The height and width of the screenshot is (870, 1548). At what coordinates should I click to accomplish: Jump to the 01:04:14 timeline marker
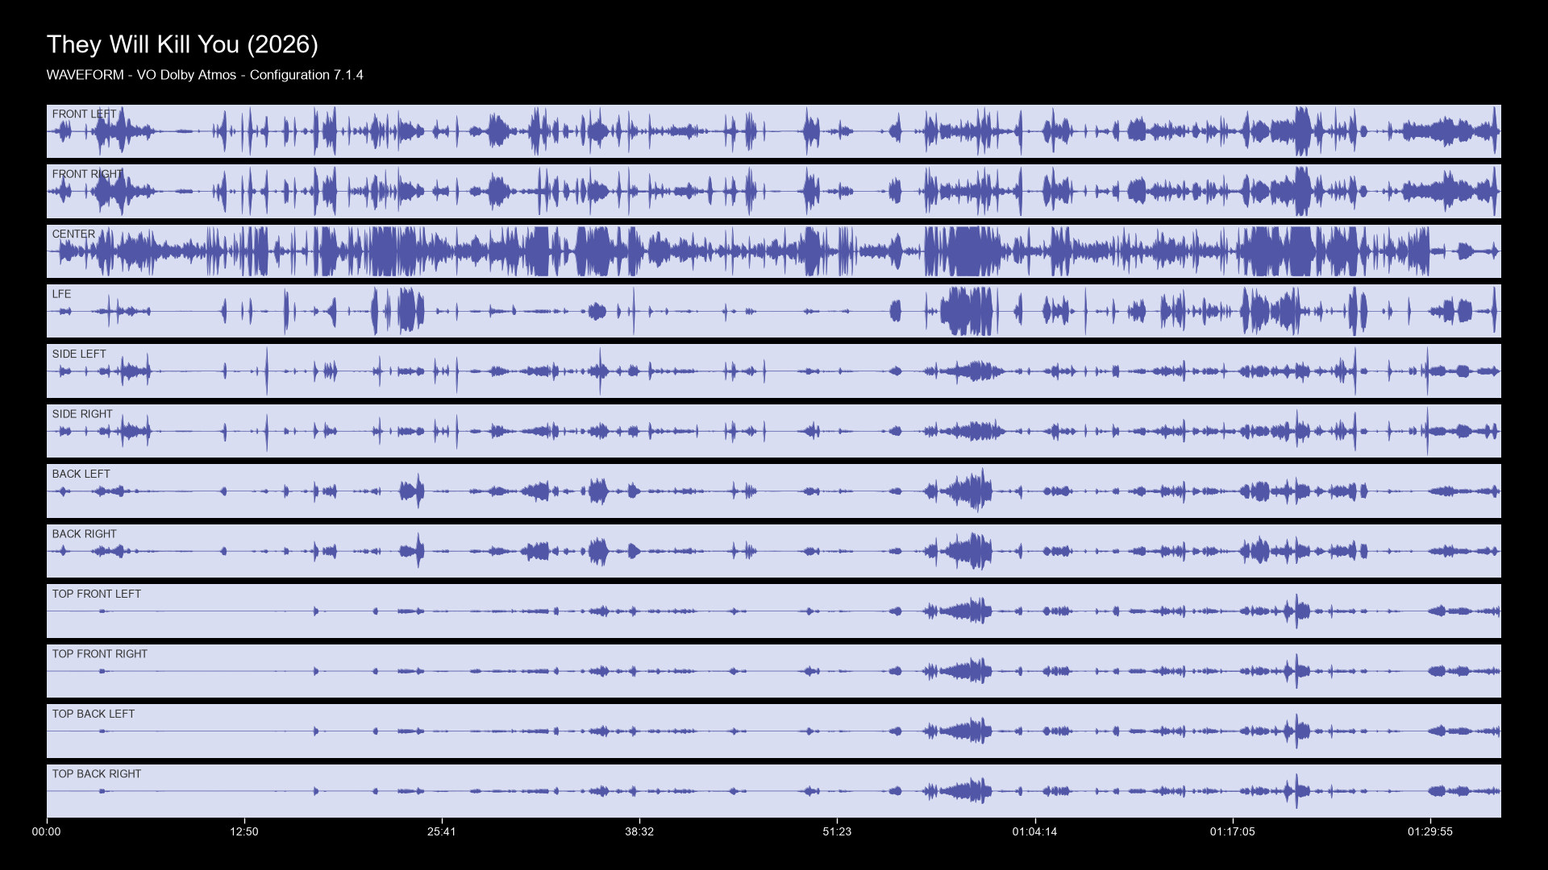[x=1035, y=832]
